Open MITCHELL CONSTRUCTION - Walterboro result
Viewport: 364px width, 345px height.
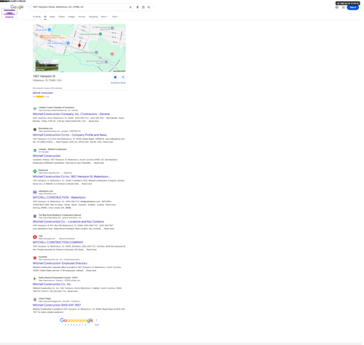pyautogui.click(x=59, y=197)
